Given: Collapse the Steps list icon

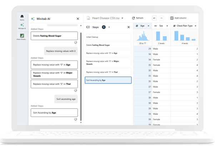Looking at the screenshot, I should click(88, 27).
